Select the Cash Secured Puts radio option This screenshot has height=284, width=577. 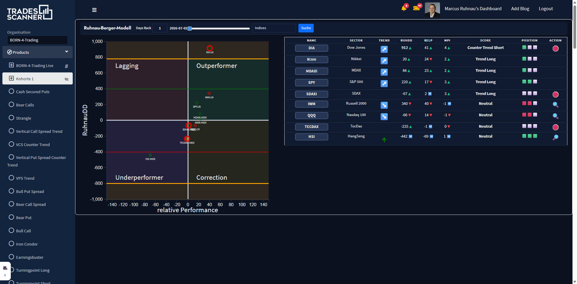tap(11, 91)
